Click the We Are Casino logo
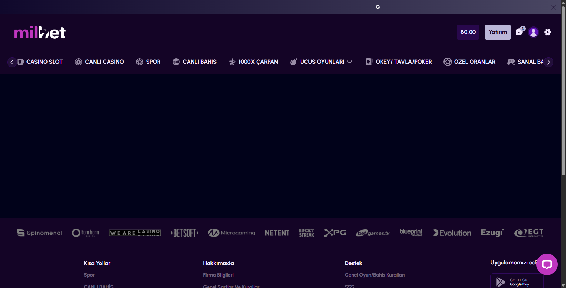This screenshot has height=288, width=566. tap(135, 233)
